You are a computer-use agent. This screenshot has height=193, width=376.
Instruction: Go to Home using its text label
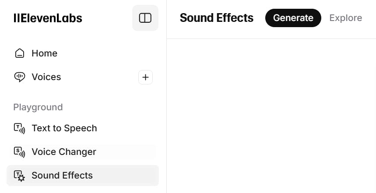[x=44, y=53]
